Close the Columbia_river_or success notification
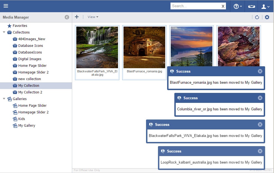The image size is (274, 173). pos(260,98)
